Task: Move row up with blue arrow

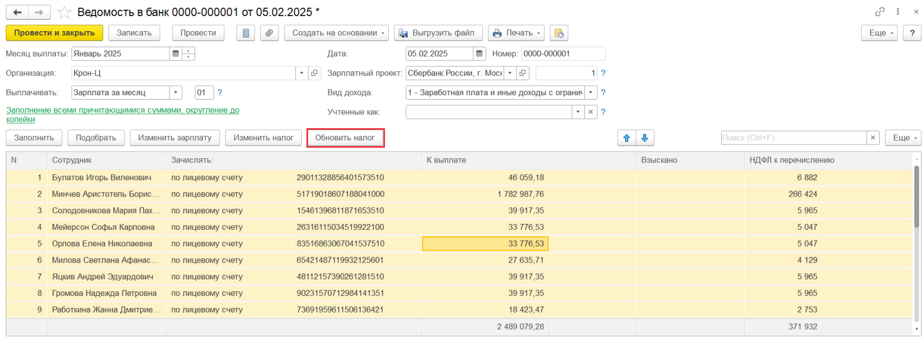Action: coord(626,138)
